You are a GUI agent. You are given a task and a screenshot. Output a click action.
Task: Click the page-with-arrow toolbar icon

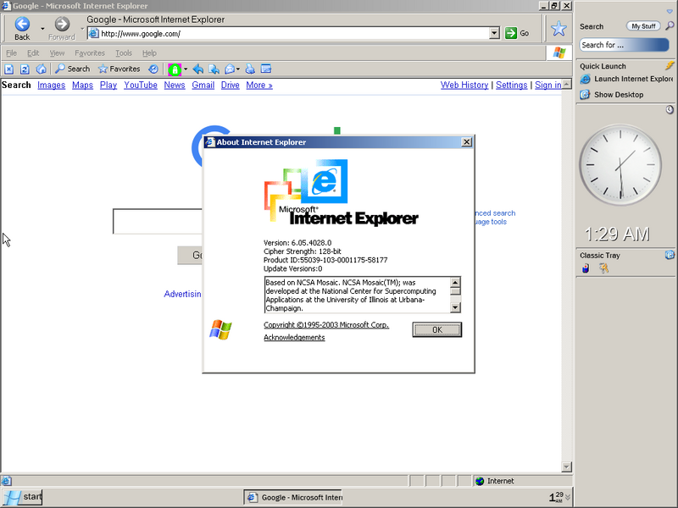pos(214,69)
